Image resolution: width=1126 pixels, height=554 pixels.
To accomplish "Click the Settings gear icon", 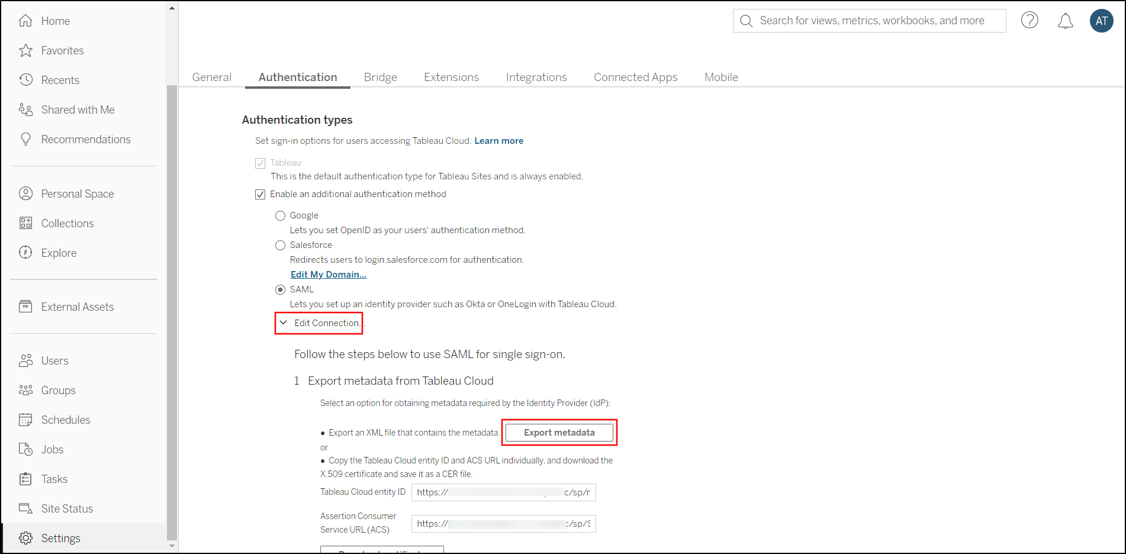I will click(25, 538).
